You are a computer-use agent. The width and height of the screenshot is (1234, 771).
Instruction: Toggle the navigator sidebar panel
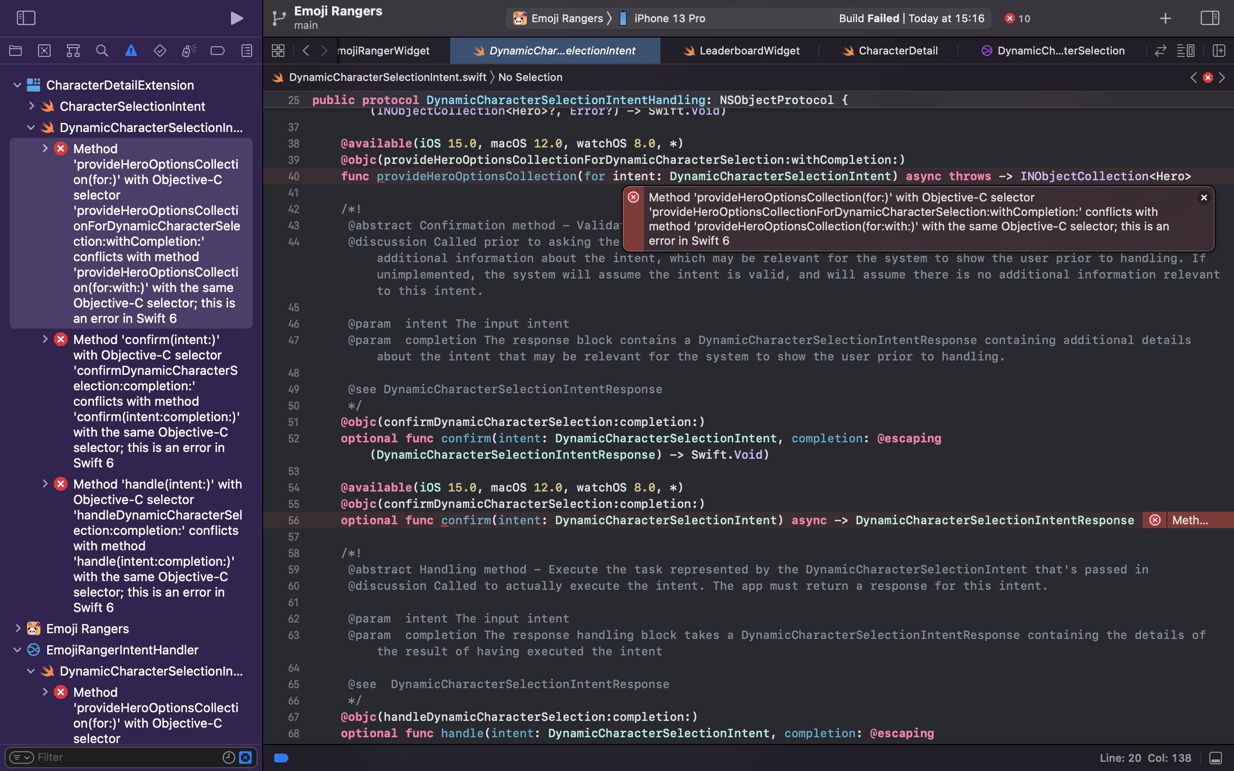pos(26,18)
